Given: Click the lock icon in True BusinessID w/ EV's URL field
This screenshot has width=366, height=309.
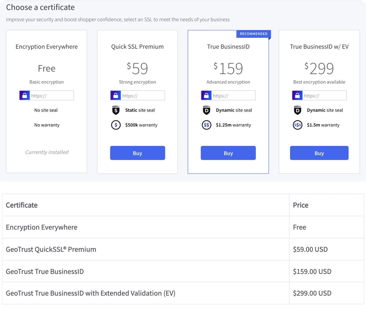Looking at the screenshot, I should click(297, 95).
